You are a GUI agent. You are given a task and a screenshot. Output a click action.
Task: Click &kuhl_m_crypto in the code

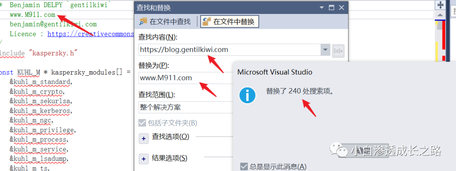37,92
